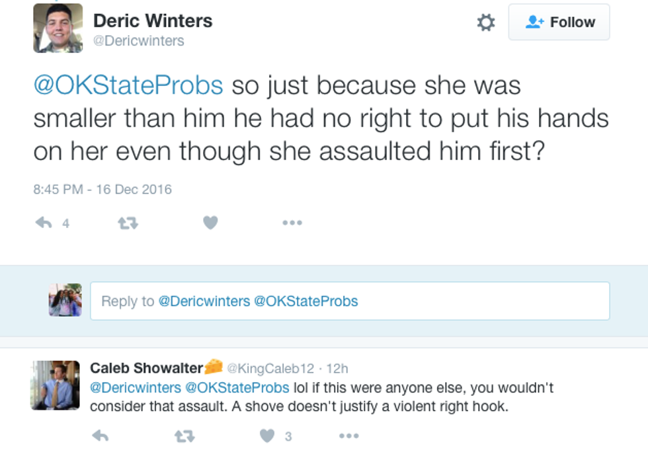Reply to Caleb Showalter's tweet
This screenshot has width=648, height=454.
click(100, 435)
